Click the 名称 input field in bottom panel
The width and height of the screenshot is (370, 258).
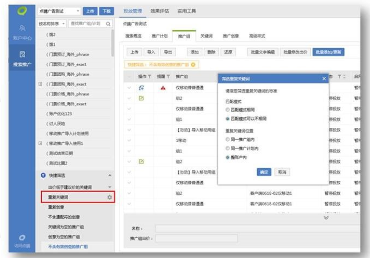click(x=258, y=229)
